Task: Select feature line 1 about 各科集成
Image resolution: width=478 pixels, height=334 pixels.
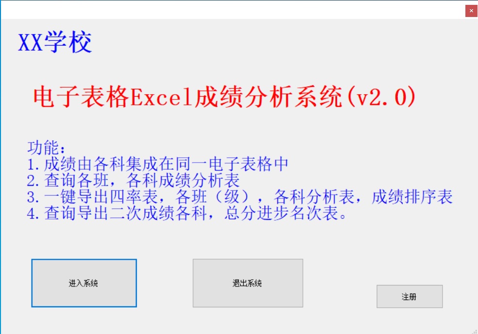Action: (x=157, y=164)
